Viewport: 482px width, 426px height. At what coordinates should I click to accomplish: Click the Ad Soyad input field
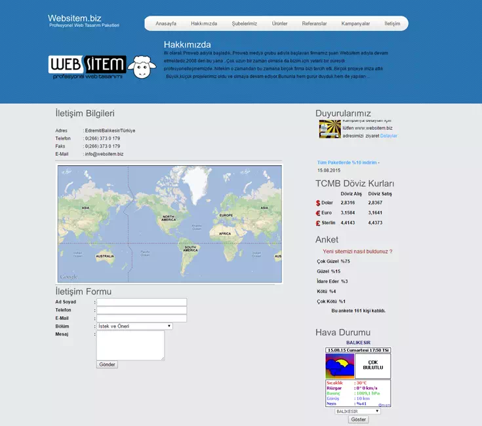coord(142,302)
